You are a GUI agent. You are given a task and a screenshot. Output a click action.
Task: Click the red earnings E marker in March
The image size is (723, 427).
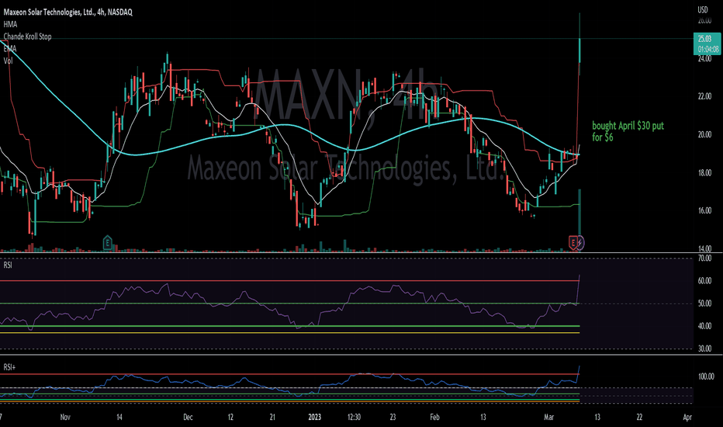pos(573,242)
